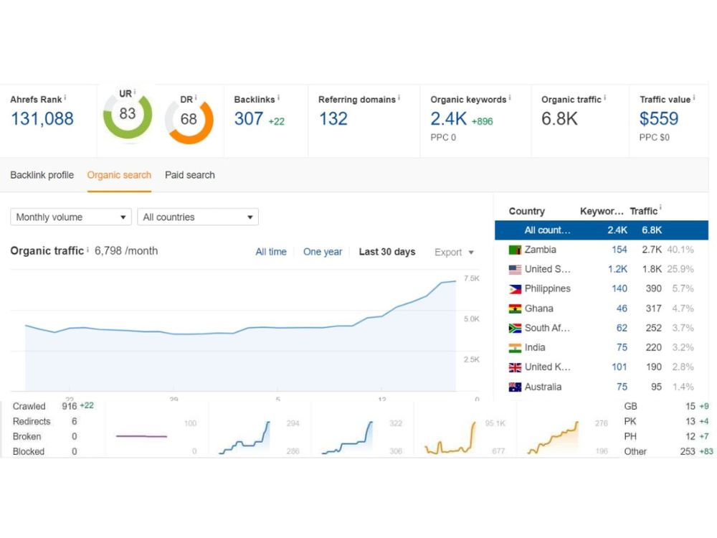The image size is (717, 538).
Task: Open the Paid search tab
Action: [190, 175]
